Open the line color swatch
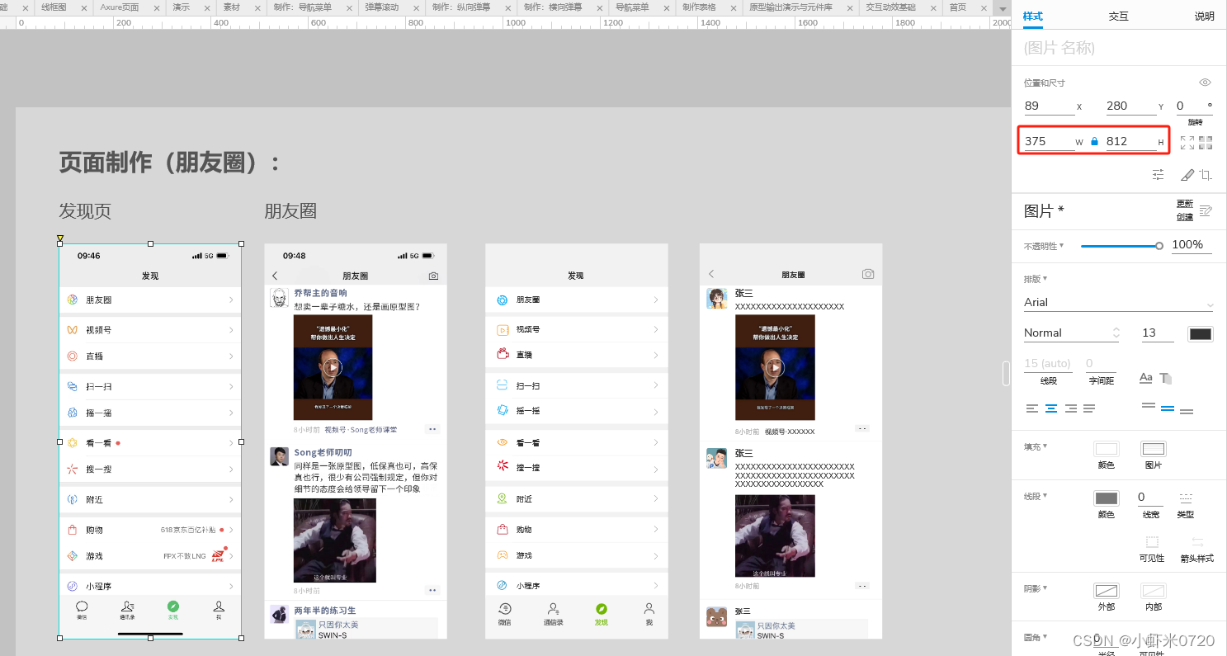1227x656 pixels. (x=1106, y=498)
